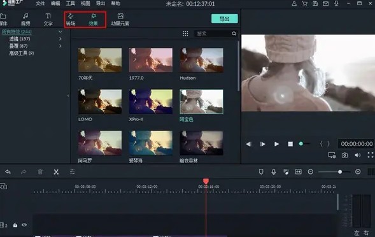Click the marker shield icon
The width and height of the screenshot is (375, 237).
coord(261,171)
